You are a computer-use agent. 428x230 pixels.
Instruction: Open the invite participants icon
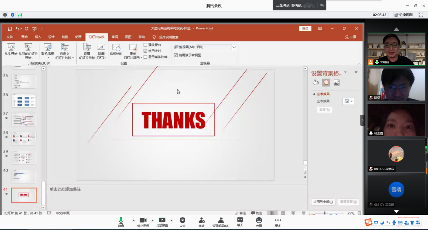coord(201,220)
